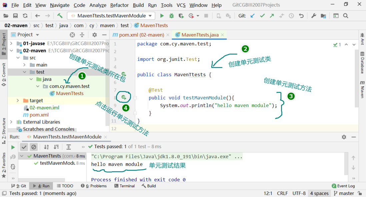The image size is (366, 197).
Task: Click CRLF line separator in status bar
Action: click(x=282, y=193)
